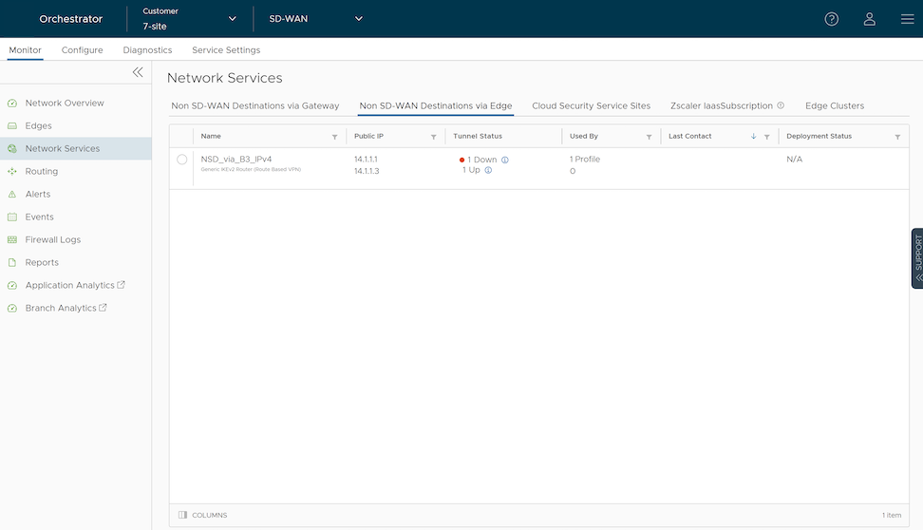Collapse the left sidebar with double chevron
Image resolution: width=923 pixels, height=530 pixels.
coord(138,72)
